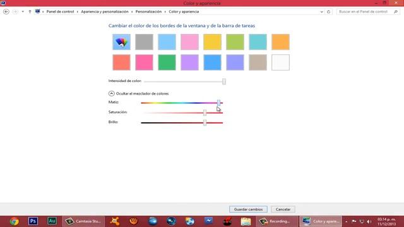This screenshot has width=404, height=227.
Task: Open the Action Center flag icon
Action: tap(354, 221)
